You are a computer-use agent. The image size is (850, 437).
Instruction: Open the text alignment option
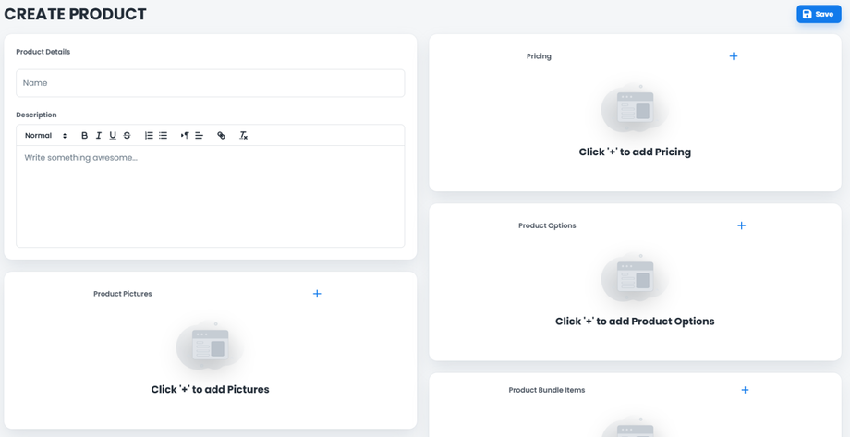199,136
